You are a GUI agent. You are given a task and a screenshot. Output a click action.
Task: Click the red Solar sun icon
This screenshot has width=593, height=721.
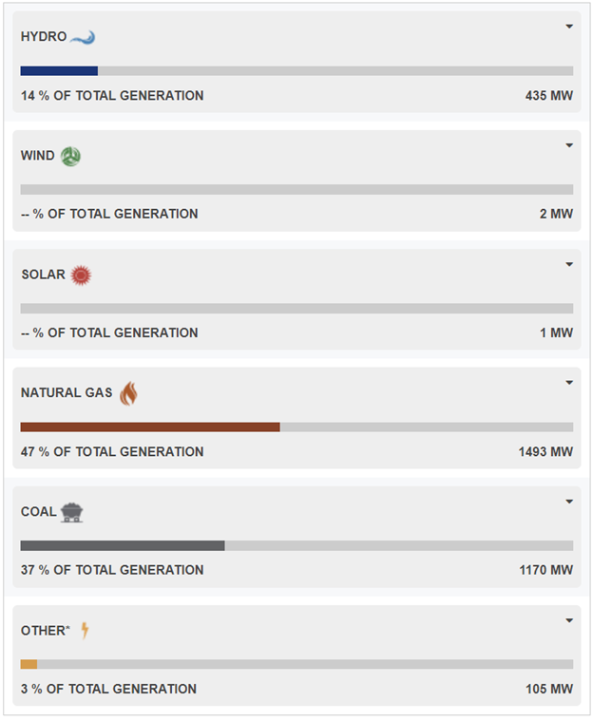click(81, 275)
